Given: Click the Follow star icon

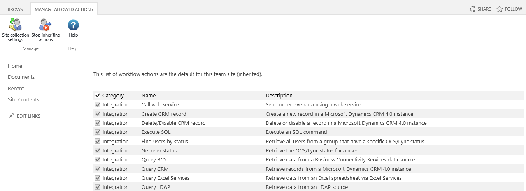Looking at the screenshot, I should pyautogui.click(x=500, y=9).
